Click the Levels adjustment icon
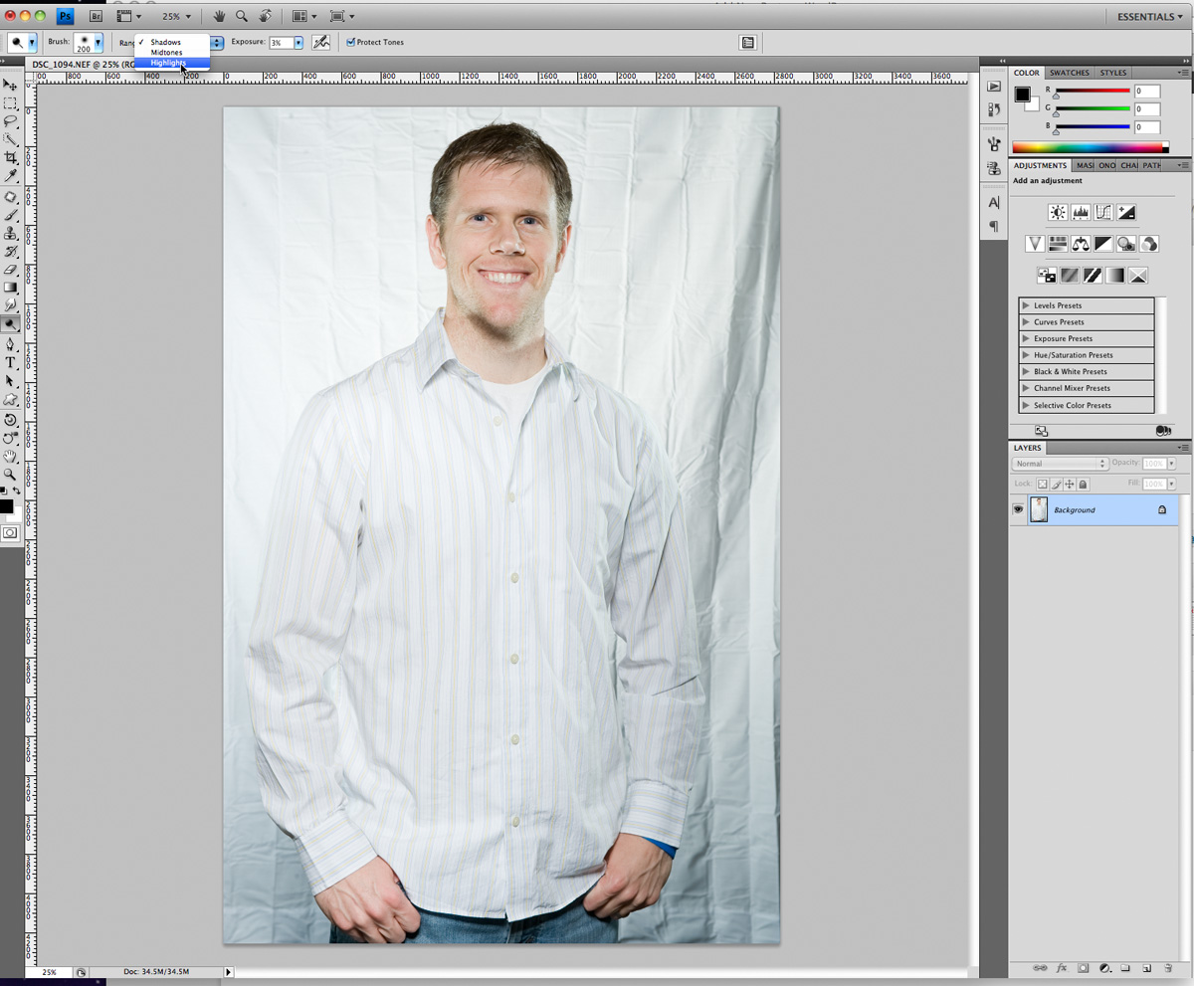The height and width of the screenshot is (986, 1194). click(x=1081, y=212)
